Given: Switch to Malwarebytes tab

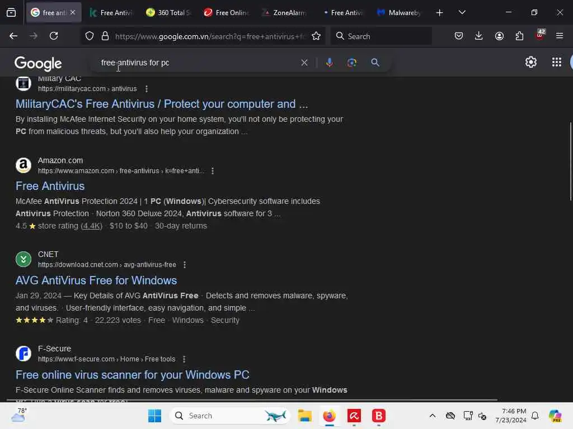Looking at the screenshot, I should (x=400, y=13).
